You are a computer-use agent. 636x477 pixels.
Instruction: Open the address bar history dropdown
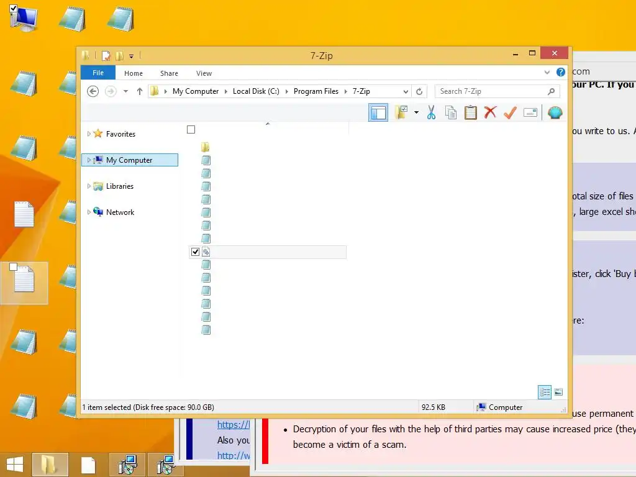click(x=406, y=92)
